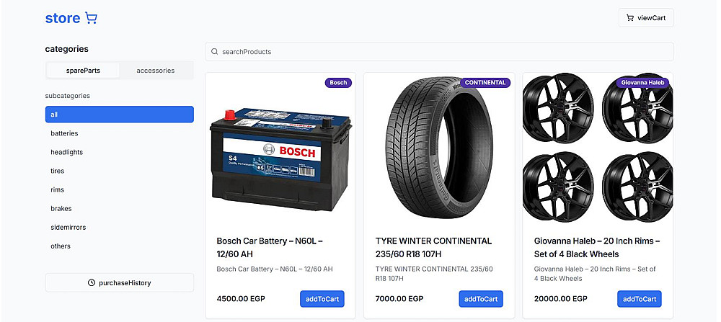
Task: Click the store cart logo icon
Action: (x=91, y=18)
